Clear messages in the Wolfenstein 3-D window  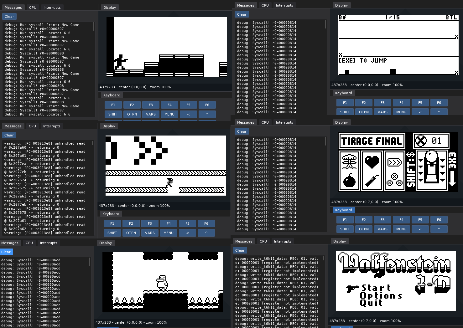240,250
